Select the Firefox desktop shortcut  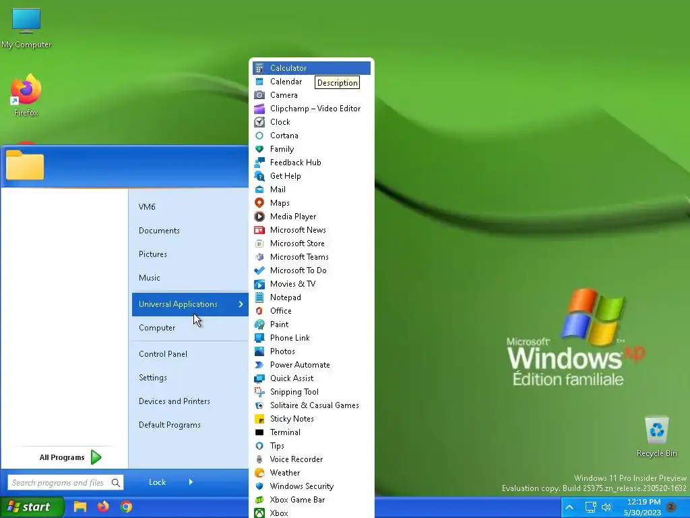coord(26,96)
